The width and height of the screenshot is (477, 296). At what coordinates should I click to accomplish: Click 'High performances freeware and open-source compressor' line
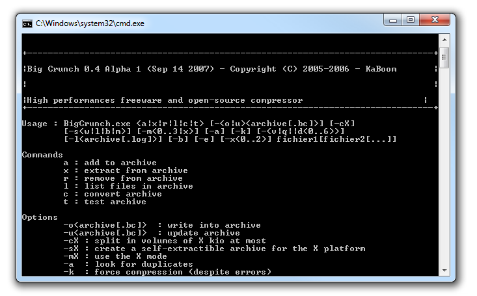pos(165,100)
